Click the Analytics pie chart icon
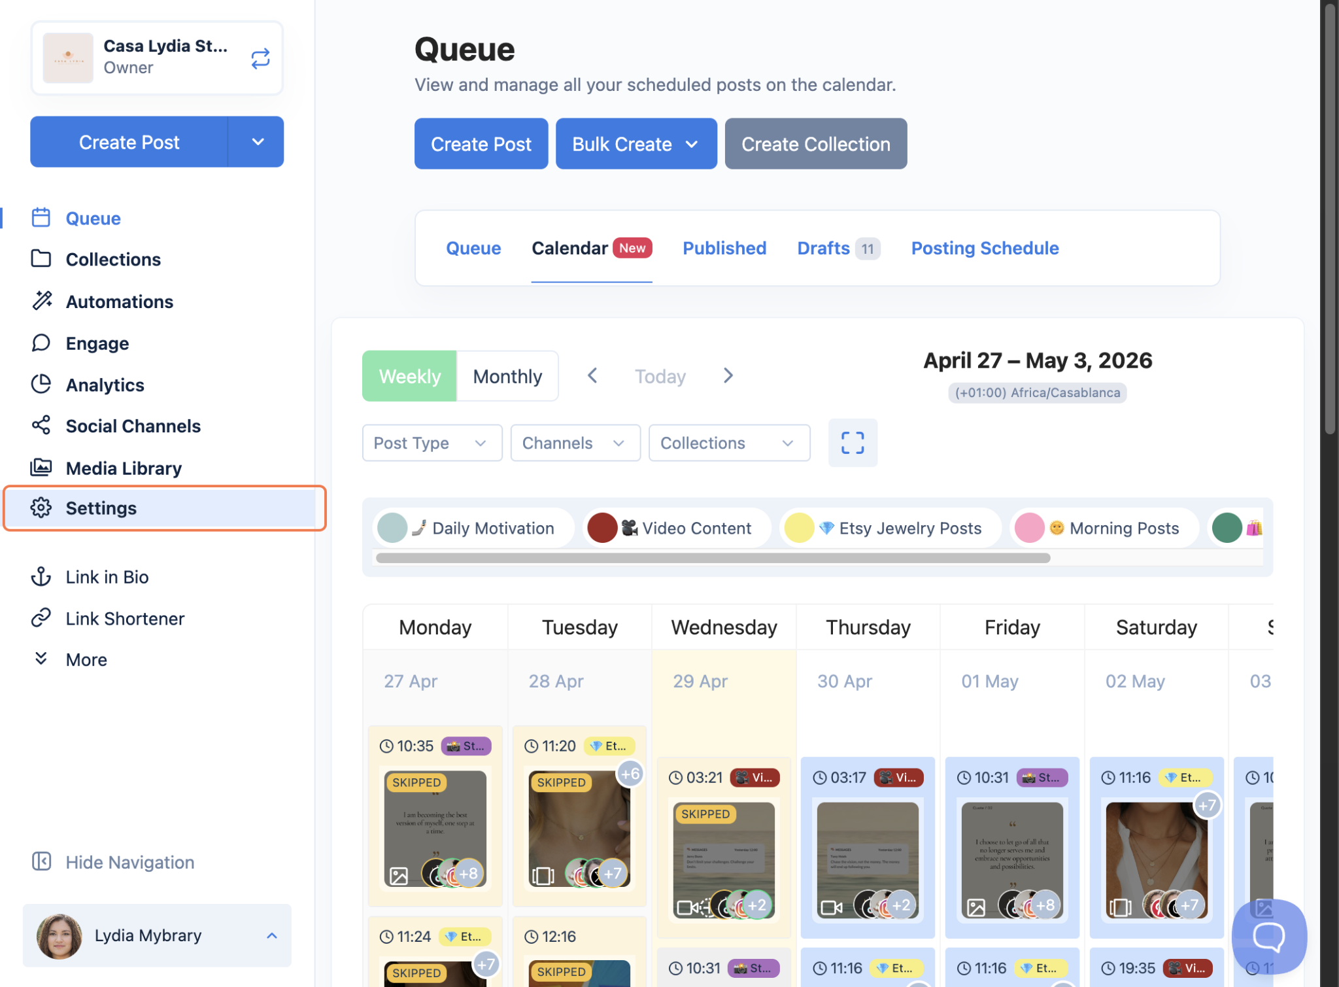Image resolution: width=1339 pixels, height=987 pixels. [x=41, y=385]
